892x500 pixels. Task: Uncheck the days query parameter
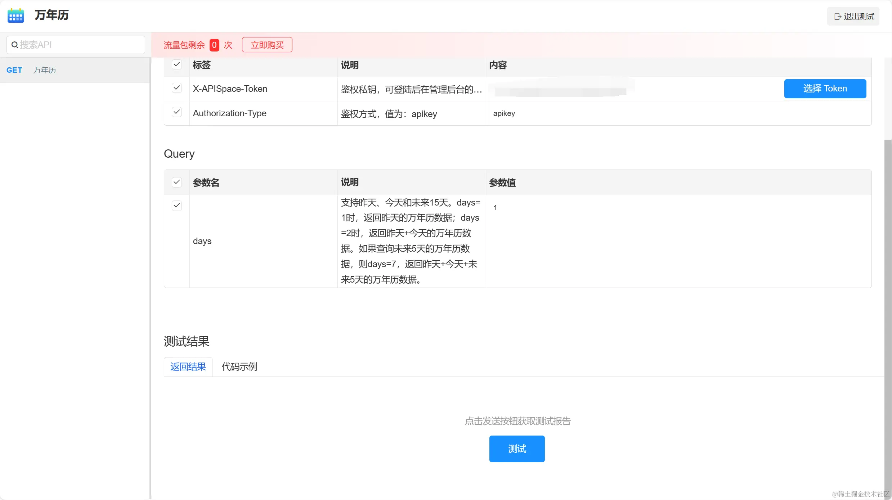coord(176,206)
